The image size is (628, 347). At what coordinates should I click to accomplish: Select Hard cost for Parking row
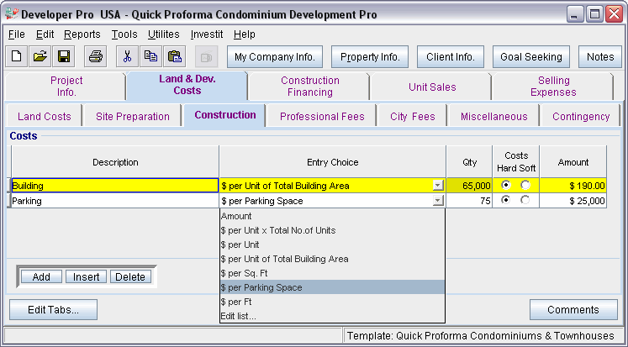click(x=506, y=200)
